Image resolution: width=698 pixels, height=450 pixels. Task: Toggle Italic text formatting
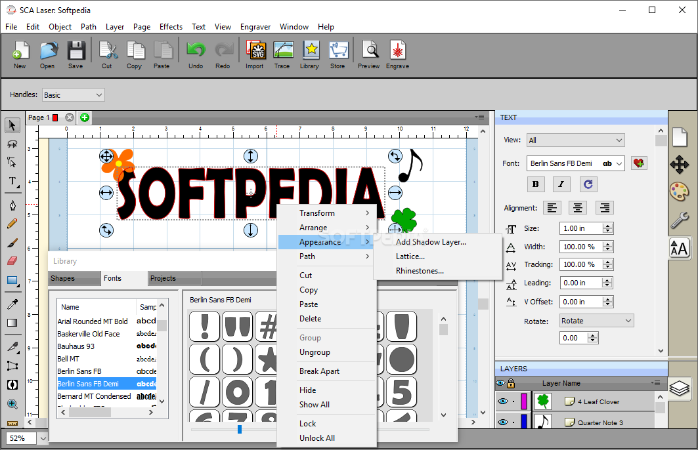[x=561, y=184]
